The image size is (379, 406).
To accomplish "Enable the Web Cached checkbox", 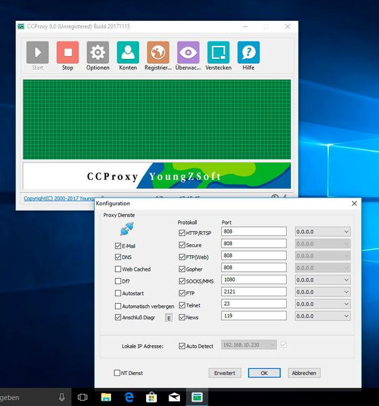I will pos(118,269).
